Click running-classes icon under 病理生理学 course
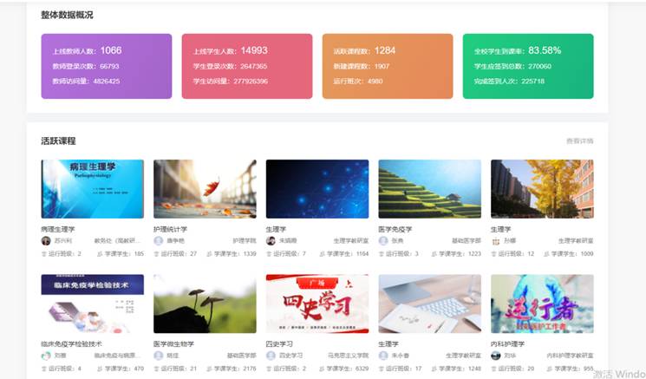Image resolution: width=646 pixels, height=379 pixels. pyautogui.click(x=44, y=254)
